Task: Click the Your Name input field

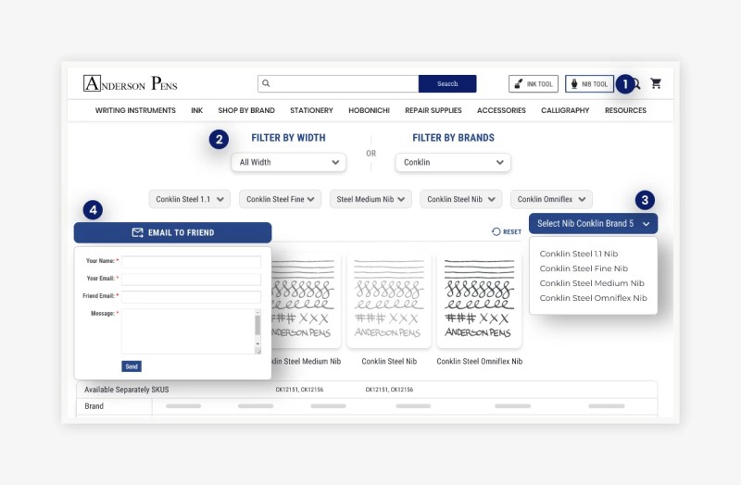Action: click(x=191, y=262)
